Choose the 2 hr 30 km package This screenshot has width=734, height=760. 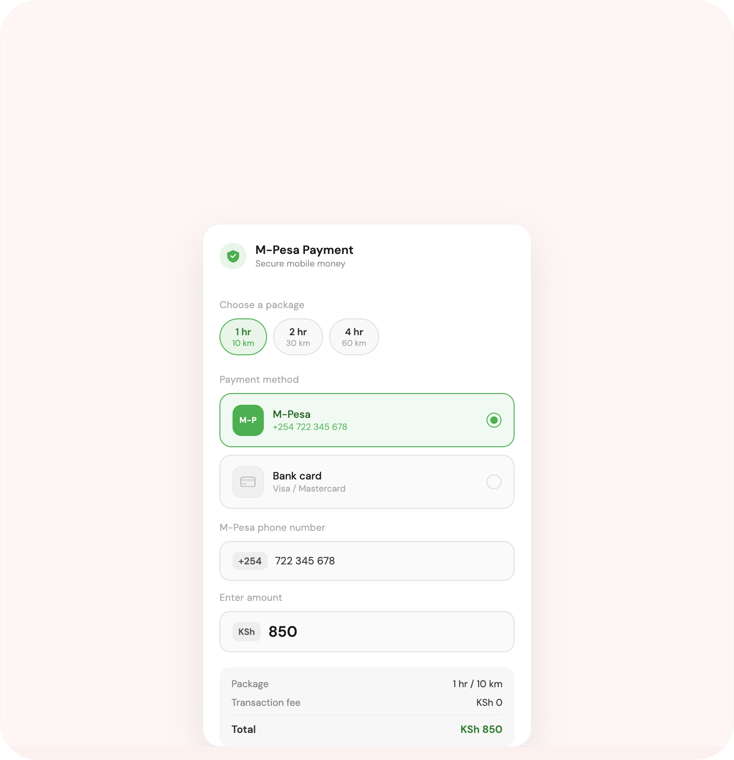(x=298, y=337)
